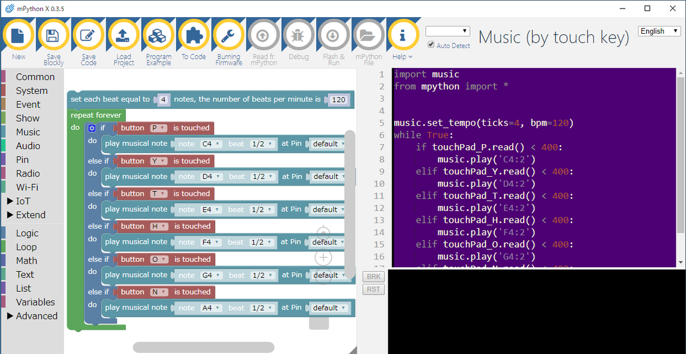Click the Music (by touch key) title
686x354 pixels.
[553, 37]
